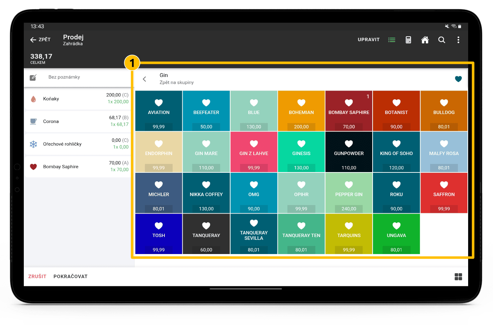This screenshot has height=325, width=493.
Task: Click the Wi-Fi status icon
Action: click(454, 26)
